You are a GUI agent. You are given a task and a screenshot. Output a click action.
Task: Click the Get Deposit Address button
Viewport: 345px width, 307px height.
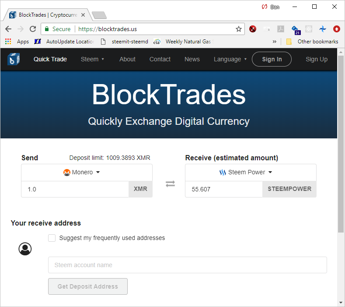tap(88, 286)
